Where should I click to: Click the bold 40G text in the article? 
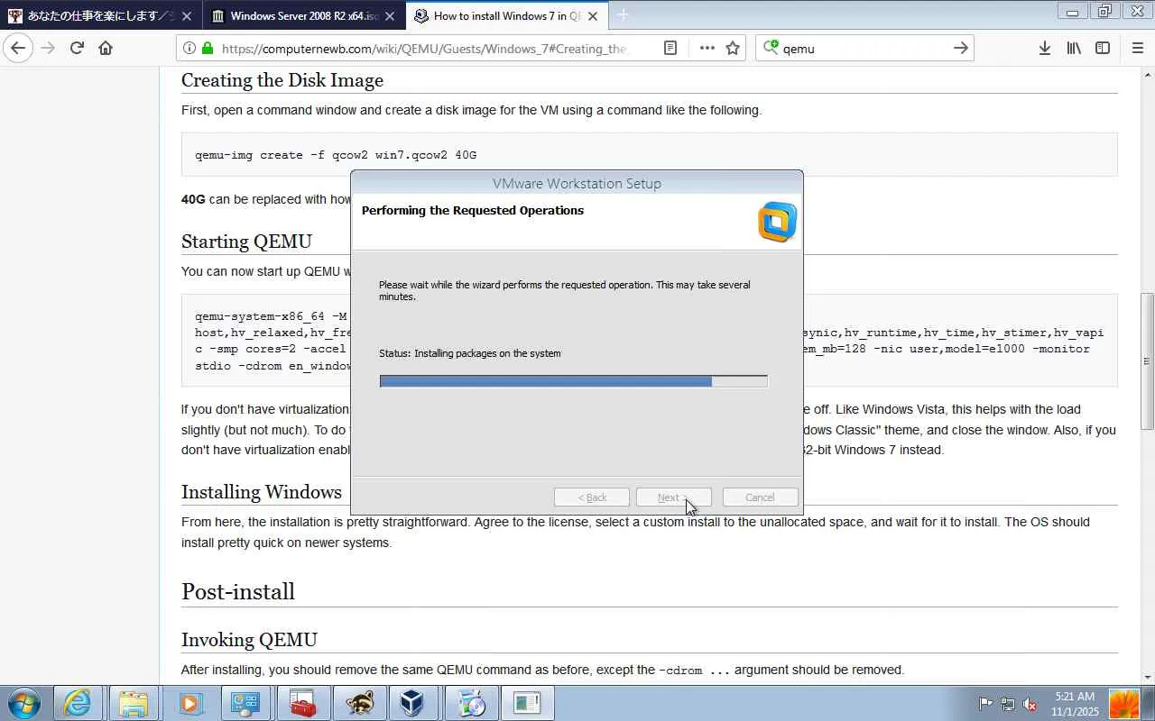click(193, 199)
